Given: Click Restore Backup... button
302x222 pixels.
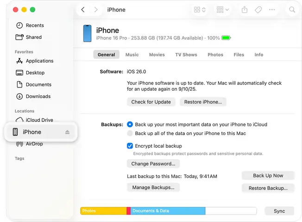Looking at the screenshot, I should pos(268,188).
